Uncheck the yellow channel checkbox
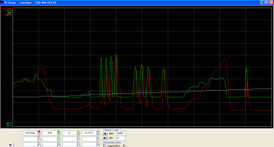This screenshot has height=147, width=274. (x=78, y=134)
